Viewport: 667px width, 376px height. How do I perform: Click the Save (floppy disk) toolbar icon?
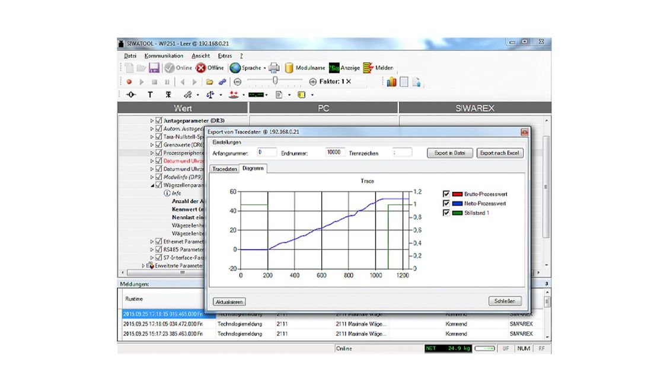tap(154, 68)
